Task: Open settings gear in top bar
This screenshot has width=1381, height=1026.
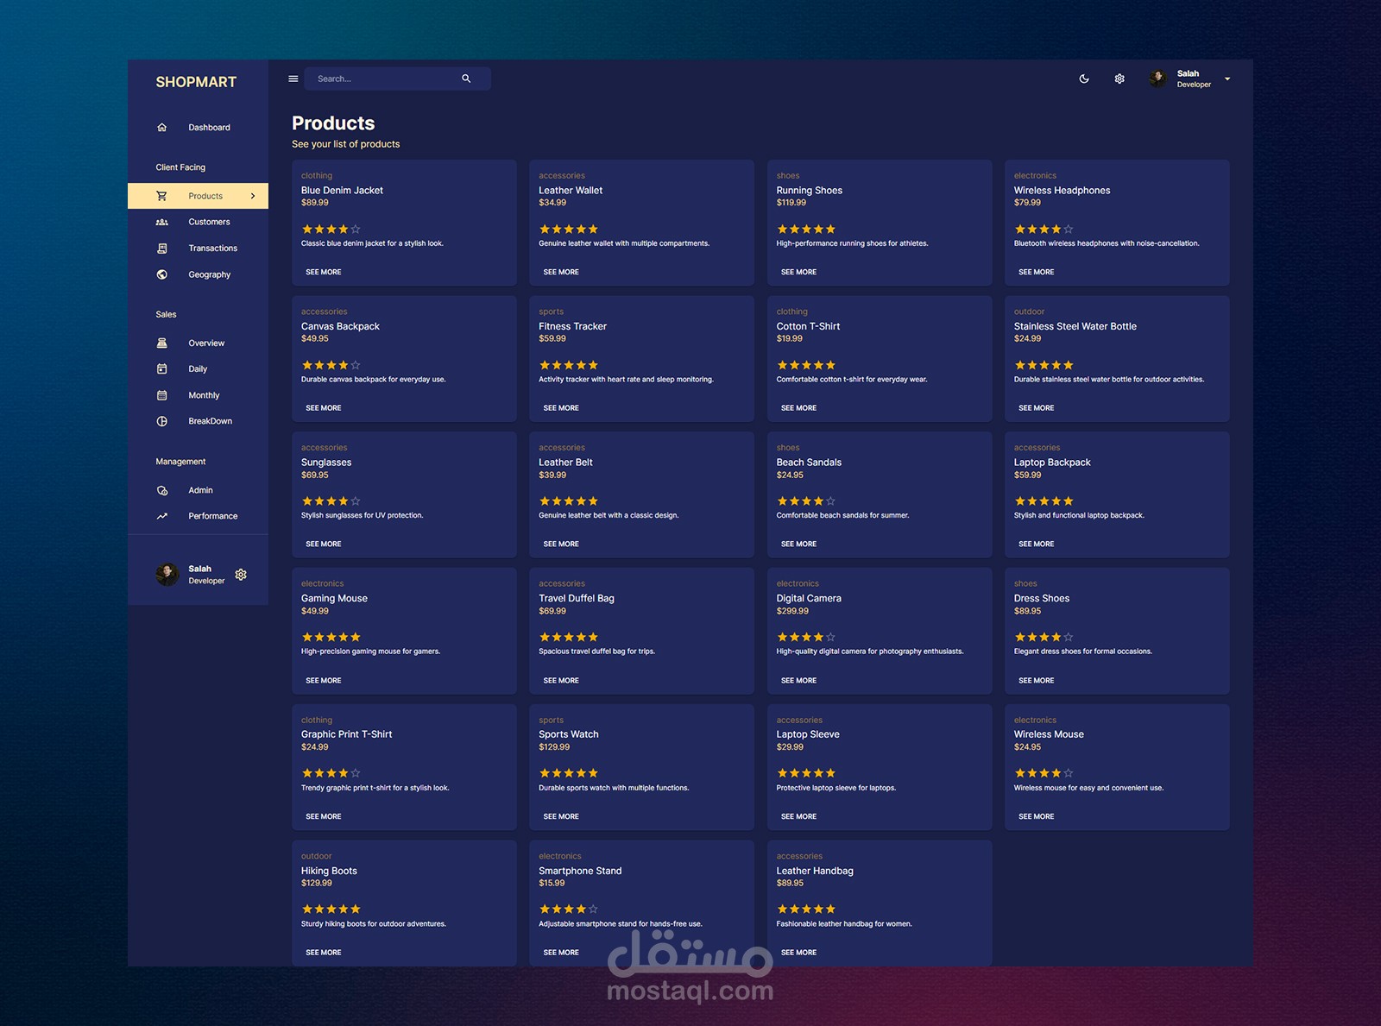Action: tap(1119, 79)
